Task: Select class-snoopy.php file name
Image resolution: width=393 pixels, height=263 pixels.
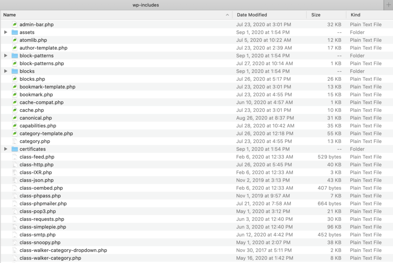Action: pos(40,242)
